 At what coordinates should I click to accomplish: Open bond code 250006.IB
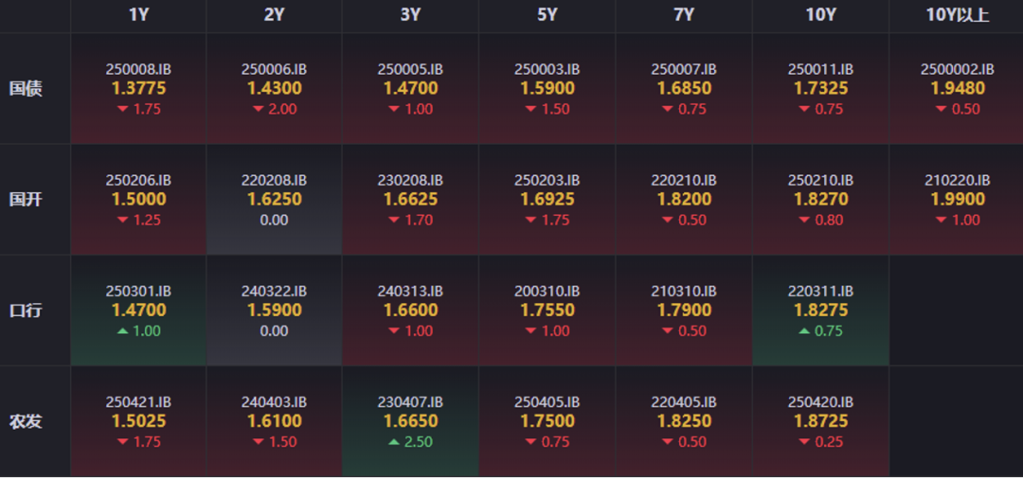274,69
